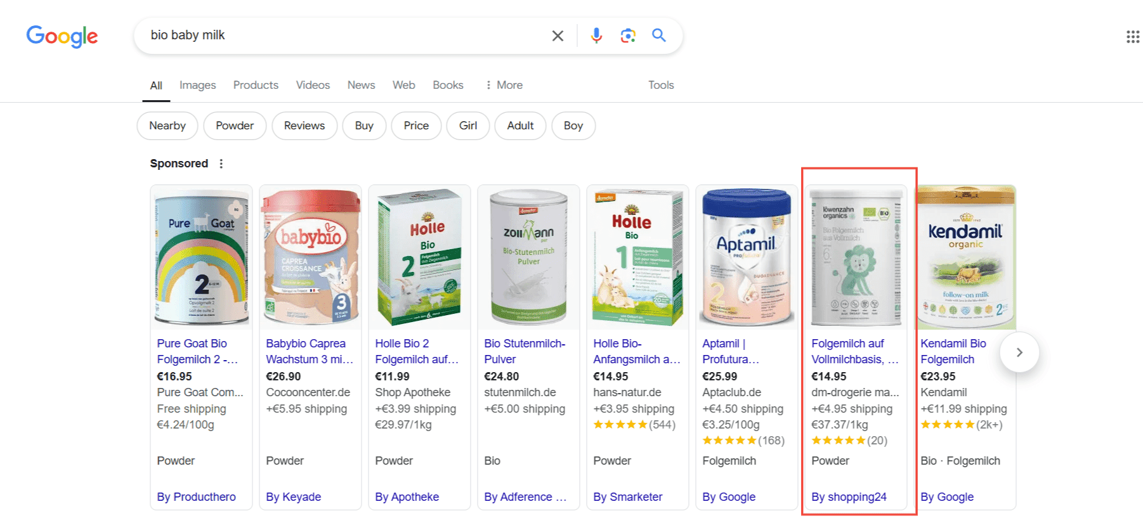This screenshot has width=1143, height=523.
Task: Open Pure Goat product image
Action: tap(201, 257)
